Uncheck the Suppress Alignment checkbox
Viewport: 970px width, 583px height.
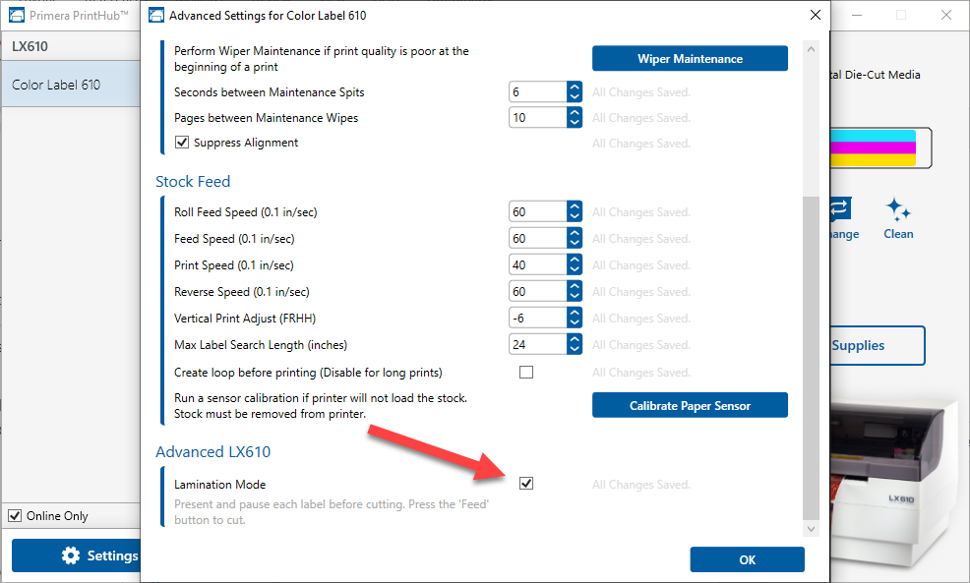(182, 143)
